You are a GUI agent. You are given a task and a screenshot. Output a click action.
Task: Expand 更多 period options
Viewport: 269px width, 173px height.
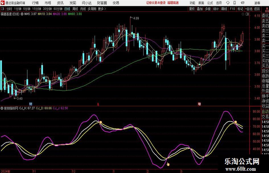[102, 9]
